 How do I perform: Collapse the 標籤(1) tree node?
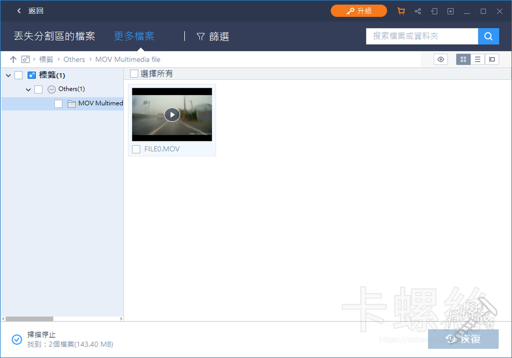tap(8, 75)
